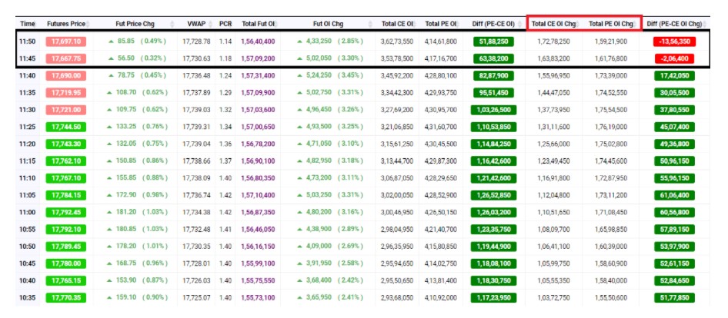Click the up arrow next to 5,03,250 OI change
728x318 pixels.
tap(307, 194)
